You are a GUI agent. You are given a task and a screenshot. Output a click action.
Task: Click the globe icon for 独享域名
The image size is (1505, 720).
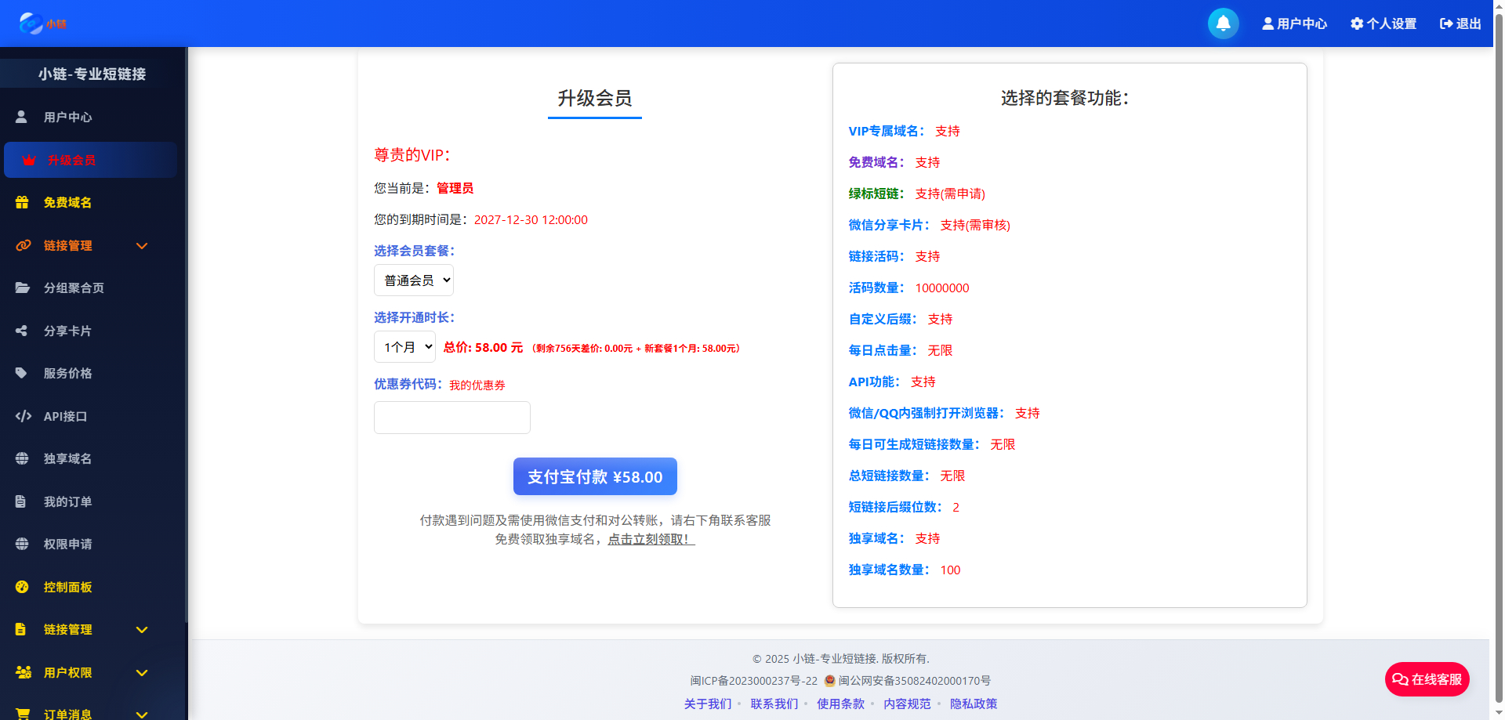tap(21, 458)
